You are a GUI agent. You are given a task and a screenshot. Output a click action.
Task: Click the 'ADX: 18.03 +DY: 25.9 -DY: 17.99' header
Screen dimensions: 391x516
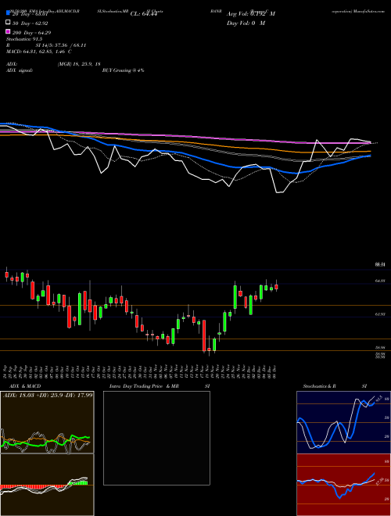(x=48, y=395)
